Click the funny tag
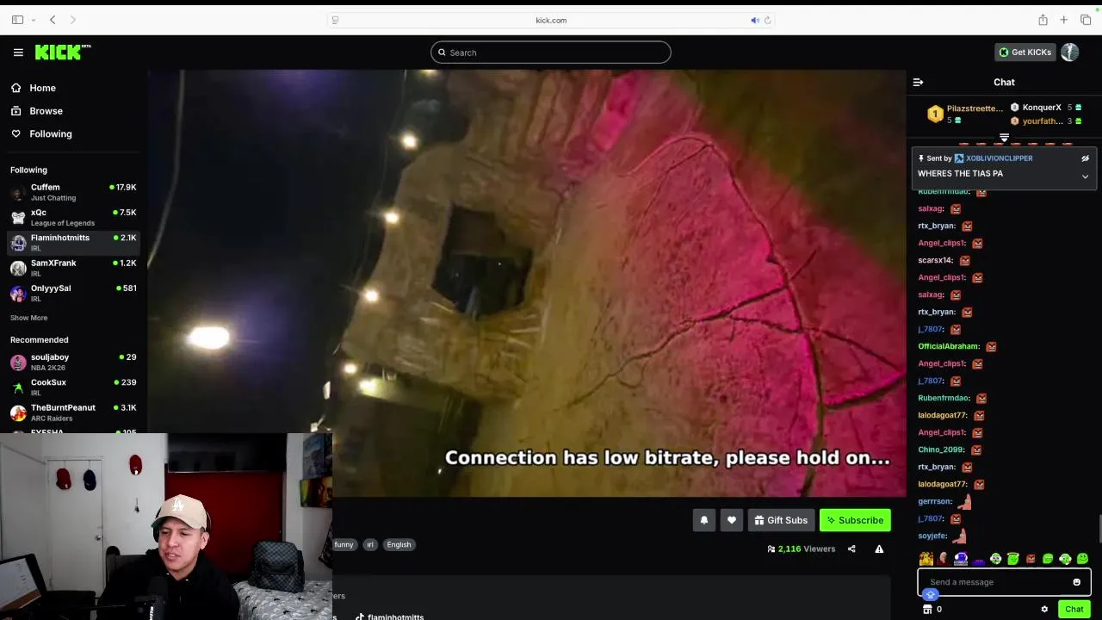Screen dimensions: 1102x620 [344, 544]
